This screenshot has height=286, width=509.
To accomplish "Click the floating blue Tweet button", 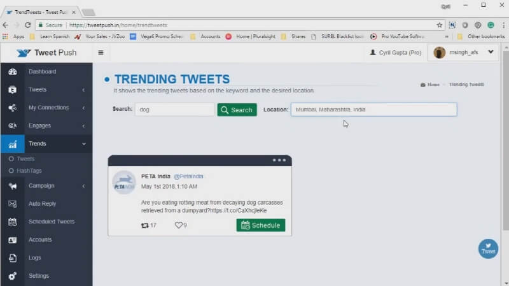I will [488, 249].
